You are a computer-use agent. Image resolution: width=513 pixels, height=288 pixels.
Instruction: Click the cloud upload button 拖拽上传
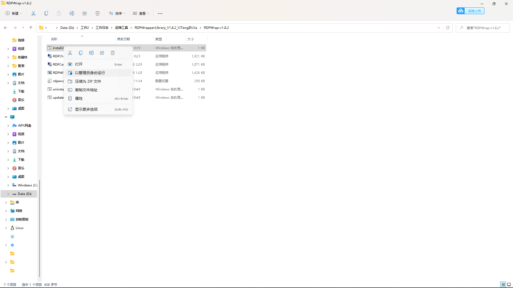471,11
